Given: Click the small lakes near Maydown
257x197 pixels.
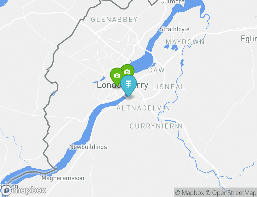Looking at the screenshot, I should pyautogui.click(x=171, y=47).
